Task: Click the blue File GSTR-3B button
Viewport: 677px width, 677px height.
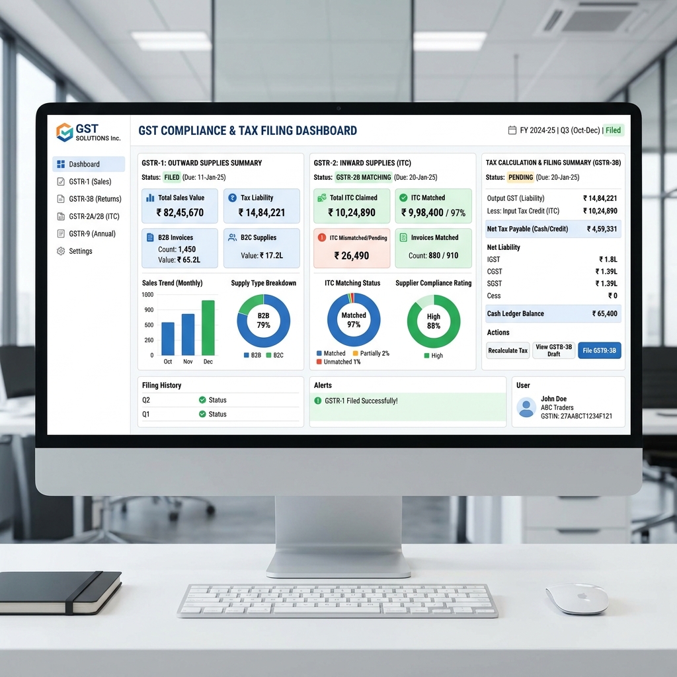Action: [600, 350]
